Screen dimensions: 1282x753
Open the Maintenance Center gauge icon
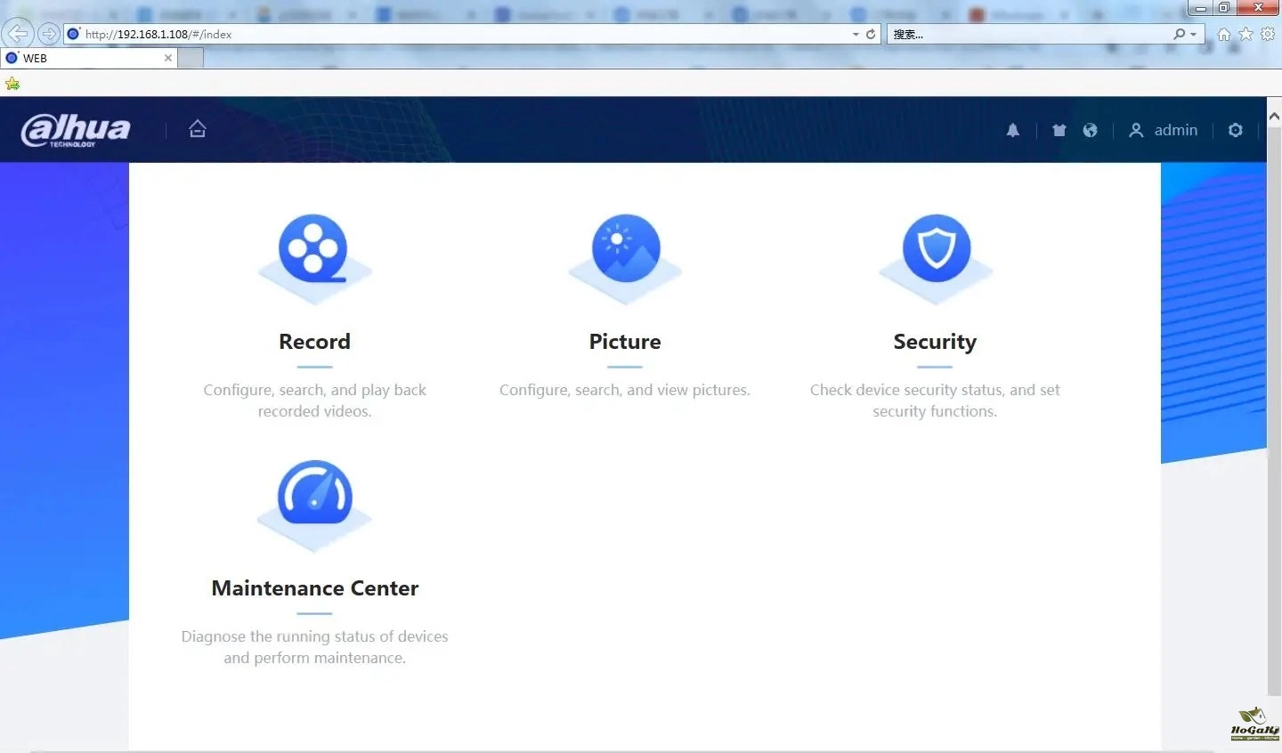coord(314,496)
